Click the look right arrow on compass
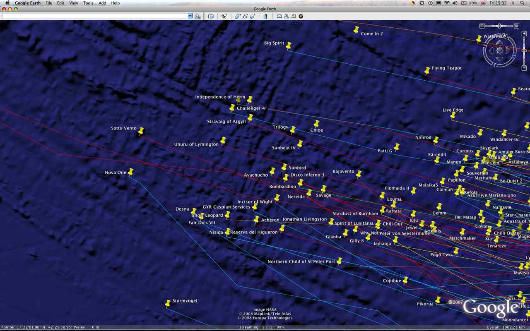The width and height of the screenshot is (530, 331). pos(508,50)
